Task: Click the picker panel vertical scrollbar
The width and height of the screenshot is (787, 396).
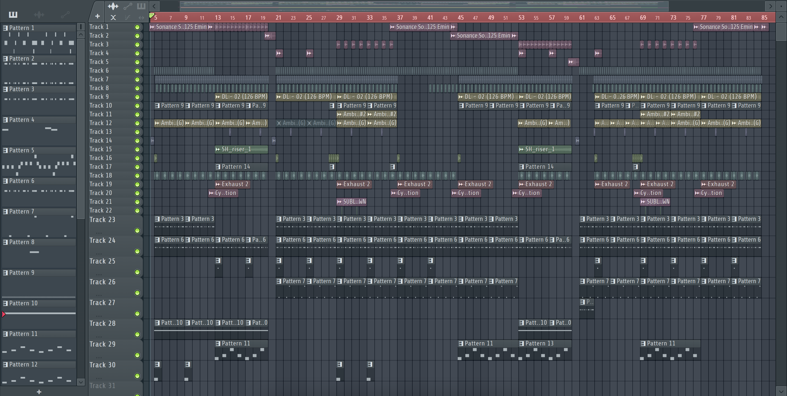Action: pyautogui.click(x=81, y=128)
